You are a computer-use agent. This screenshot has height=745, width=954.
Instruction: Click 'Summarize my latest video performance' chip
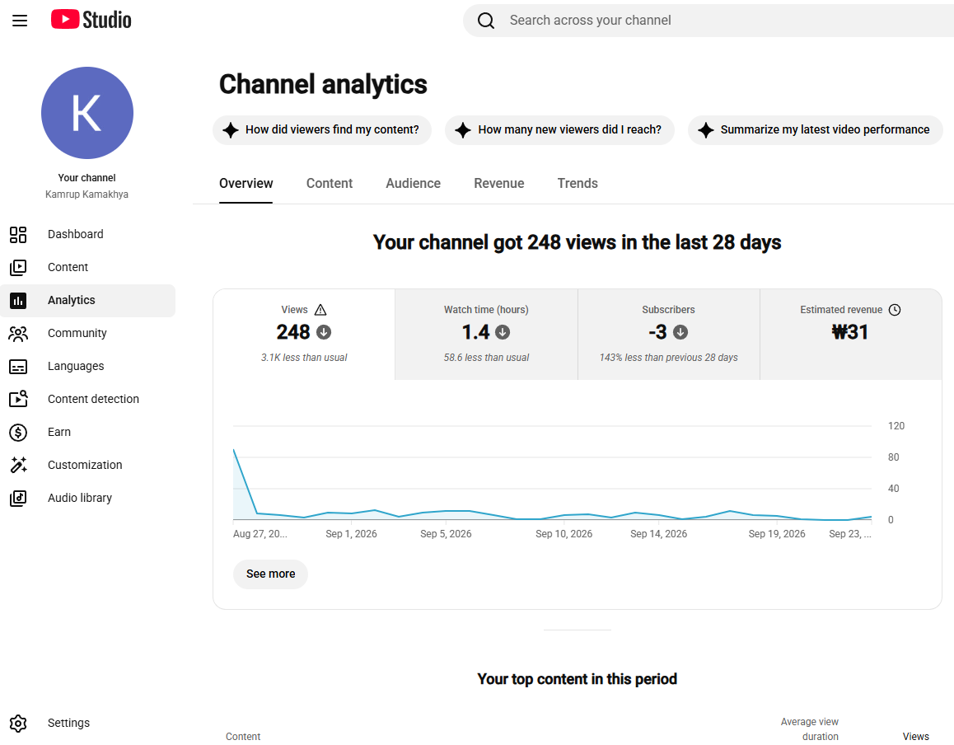(816, 129)
